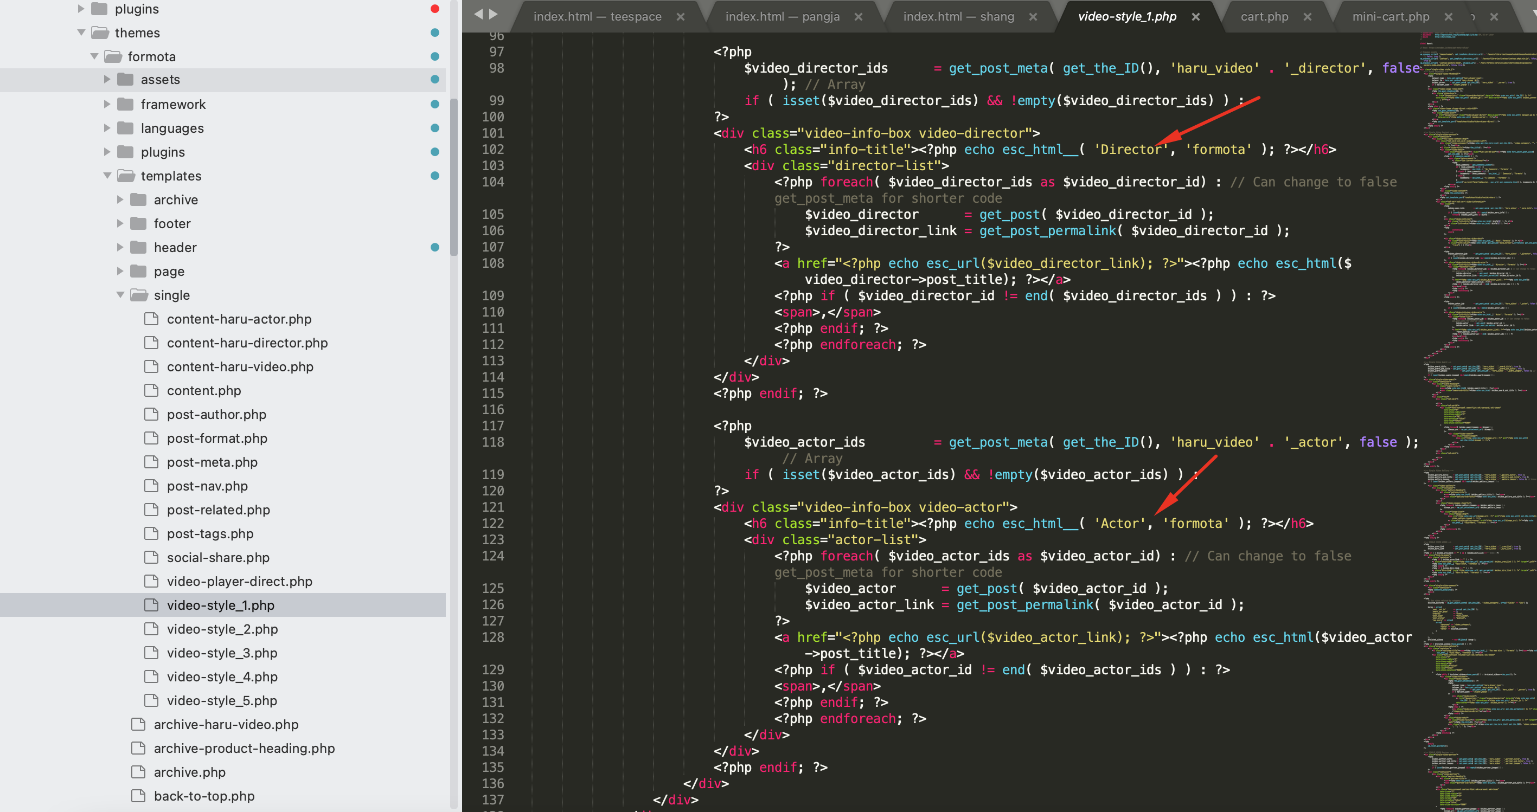Viewport: 1537px width, 812px height.
Task: Open video-player-direct.php file
Action: point(239,581)
